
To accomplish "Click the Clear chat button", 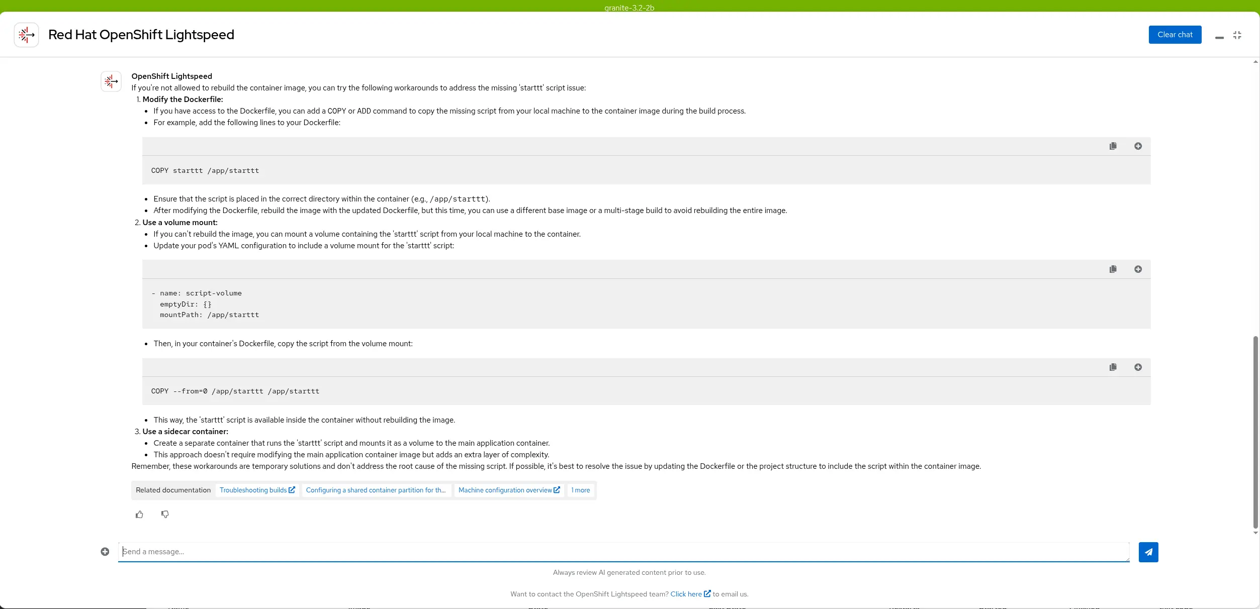I will click(x=1175, y=35).
